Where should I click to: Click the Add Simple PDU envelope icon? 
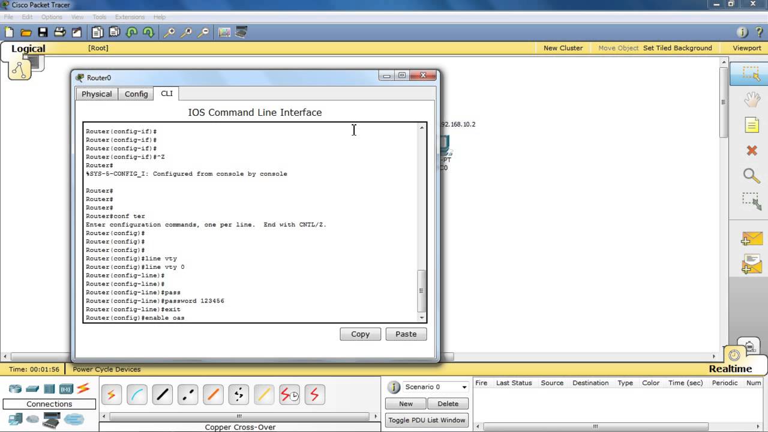pyautogui.click(x=752, y=239)
